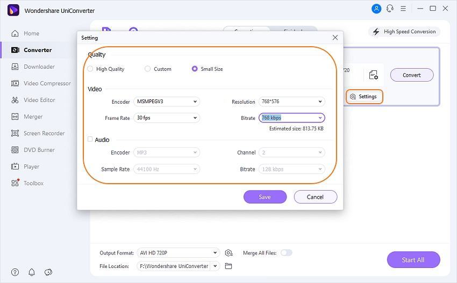Click the Toolbox grid icon
The image size is (457, 283).
15,183
